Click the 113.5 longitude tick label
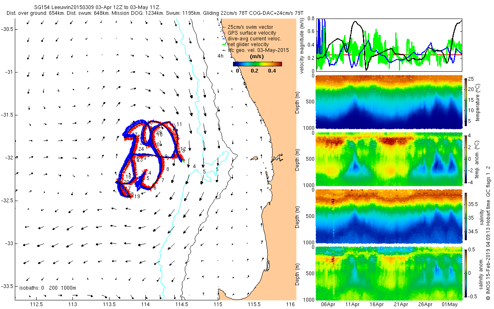The height and width of the screenshot is (309, 494). [109, 304]
